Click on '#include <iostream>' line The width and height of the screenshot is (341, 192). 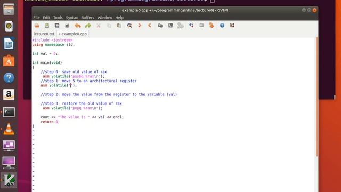(x=52, y=40)
